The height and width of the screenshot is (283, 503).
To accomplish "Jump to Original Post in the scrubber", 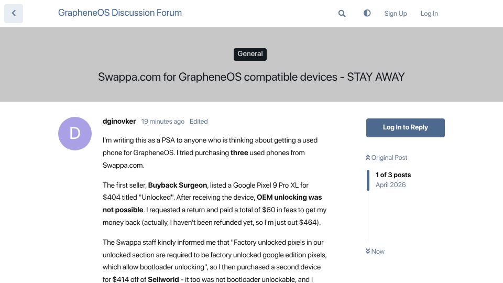I will coord(386,158).
